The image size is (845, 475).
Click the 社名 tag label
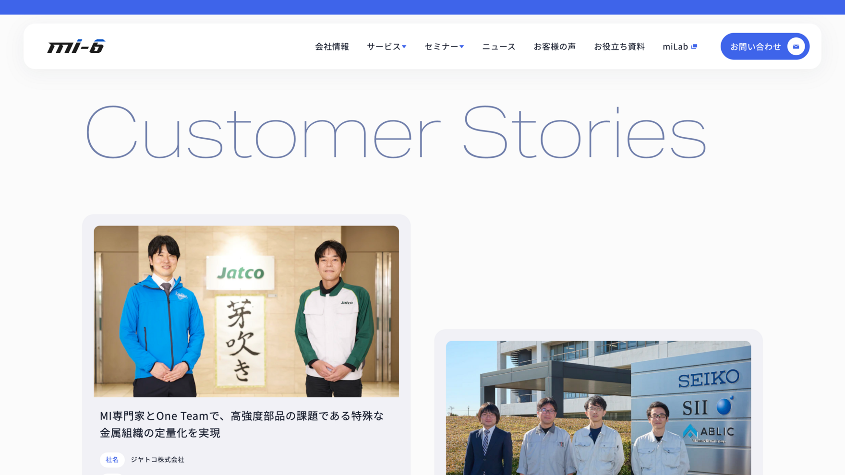click(112, 460)
